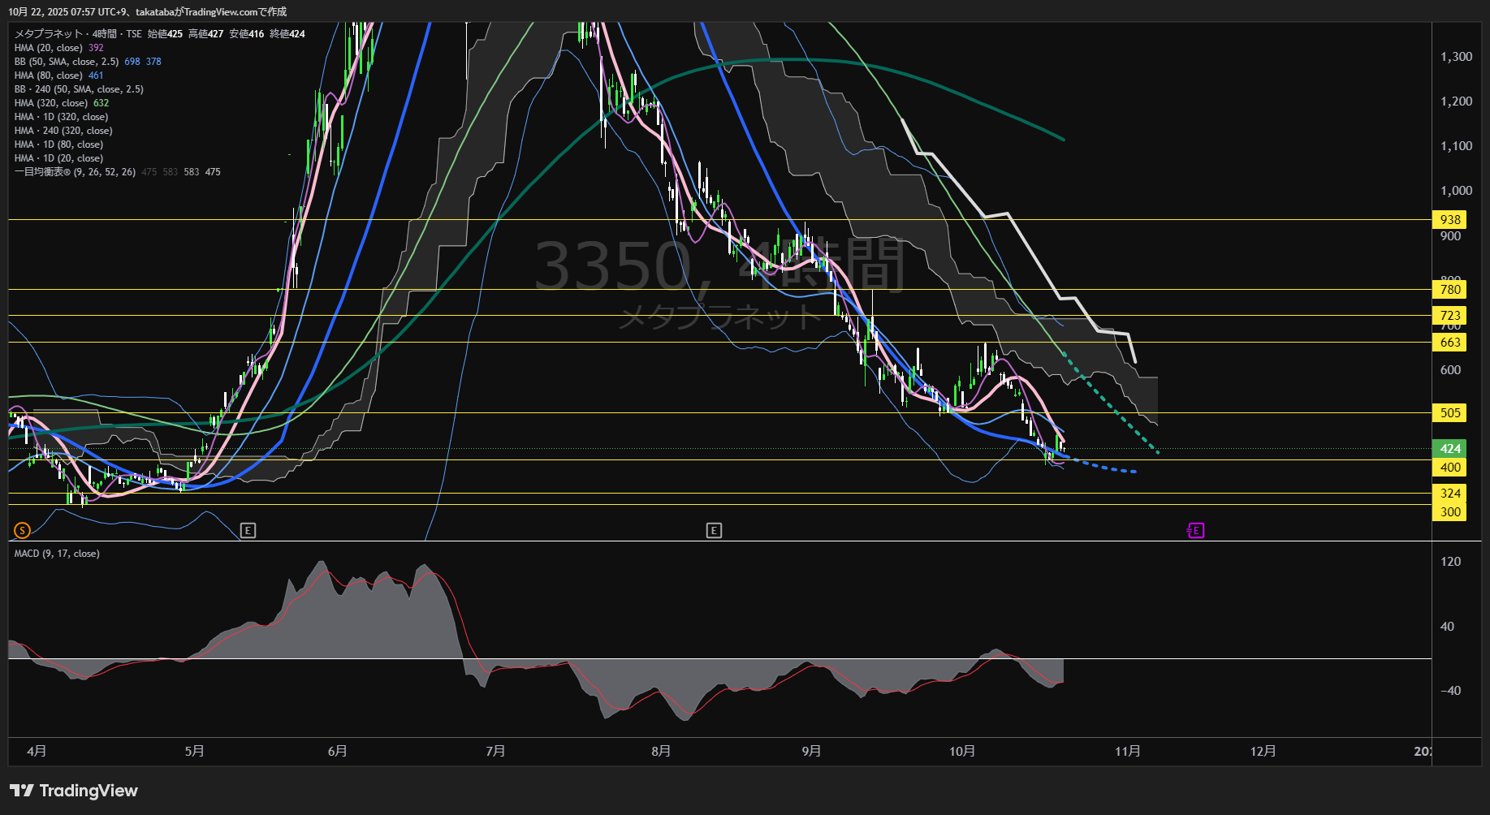Screen dimensions: 1490x815
Task: Click the green current price label 424
Action: pos(1450,449)
